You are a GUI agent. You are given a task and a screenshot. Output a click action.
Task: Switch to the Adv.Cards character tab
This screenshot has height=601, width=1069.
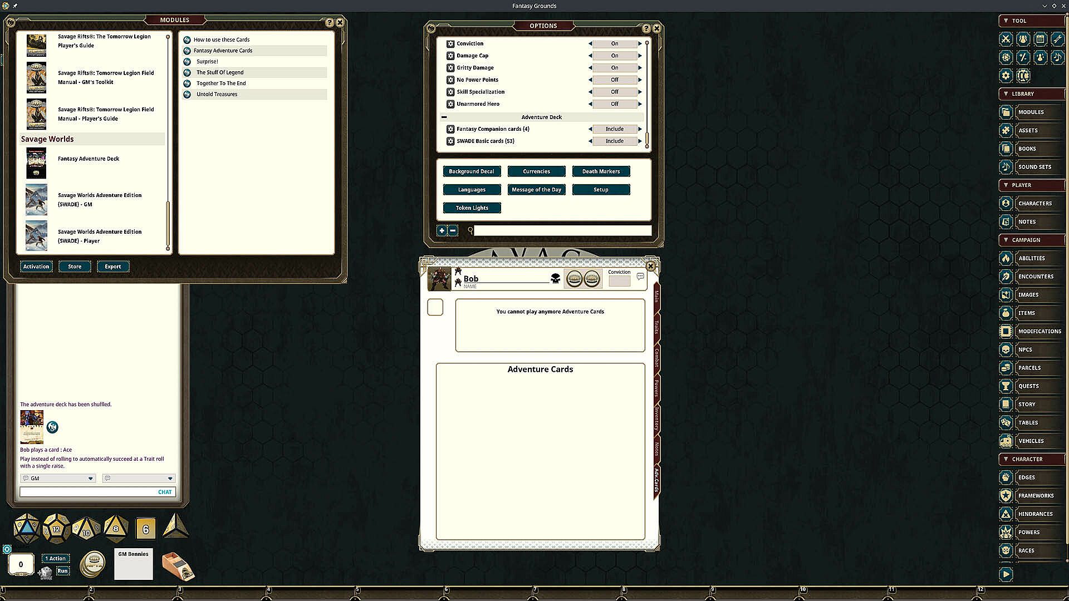pos(656,480)
